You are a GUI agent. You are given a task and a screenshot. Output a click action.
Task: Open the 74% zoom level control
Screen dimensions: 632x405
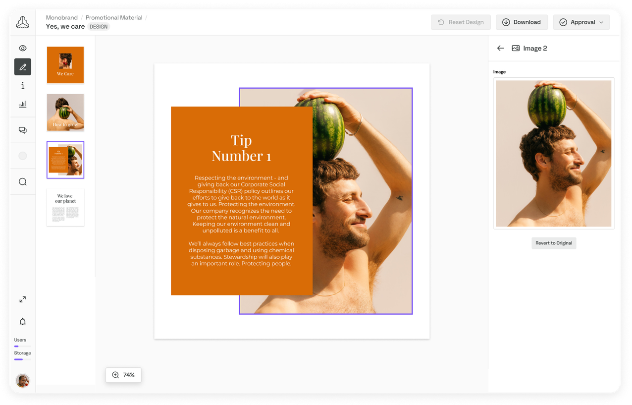click(123, 375)
